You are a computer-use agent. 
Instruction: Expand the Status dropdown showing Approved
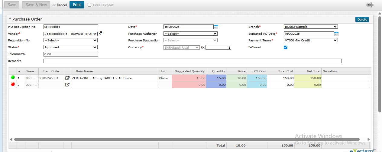click(70, 47)
